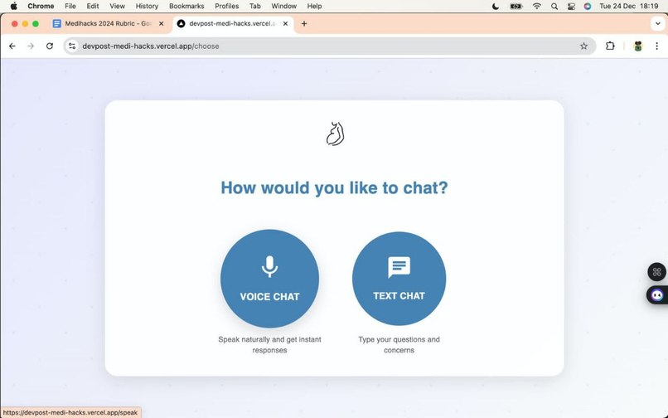Minimize the Chrome window
The image size is (668, 418).
[25, 24]
